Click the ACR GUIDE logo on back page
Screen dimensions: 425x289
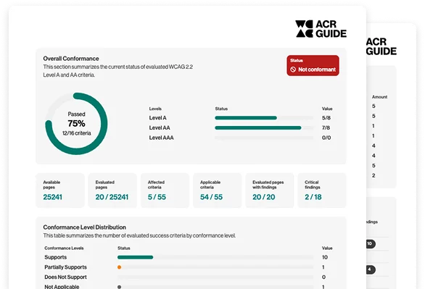[x=381, y=46]
